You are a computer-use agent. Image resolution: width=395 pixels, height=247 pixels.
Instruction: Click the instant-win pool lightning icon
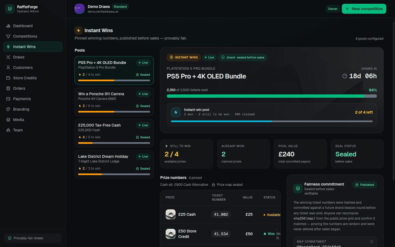click(176, 112)
